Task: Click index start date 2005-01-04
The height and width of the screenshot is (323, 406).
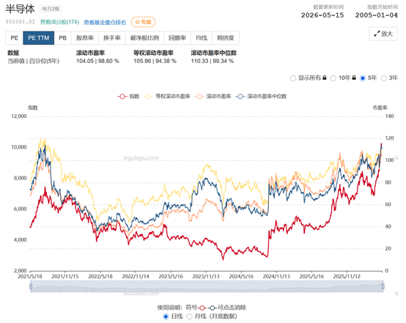Action: [376, 15]
